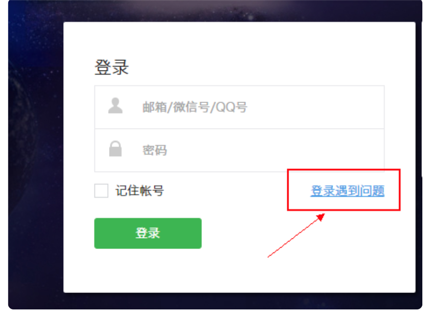
Task: Open the 登录遇到问题 help link
Action: pos(347,191)
